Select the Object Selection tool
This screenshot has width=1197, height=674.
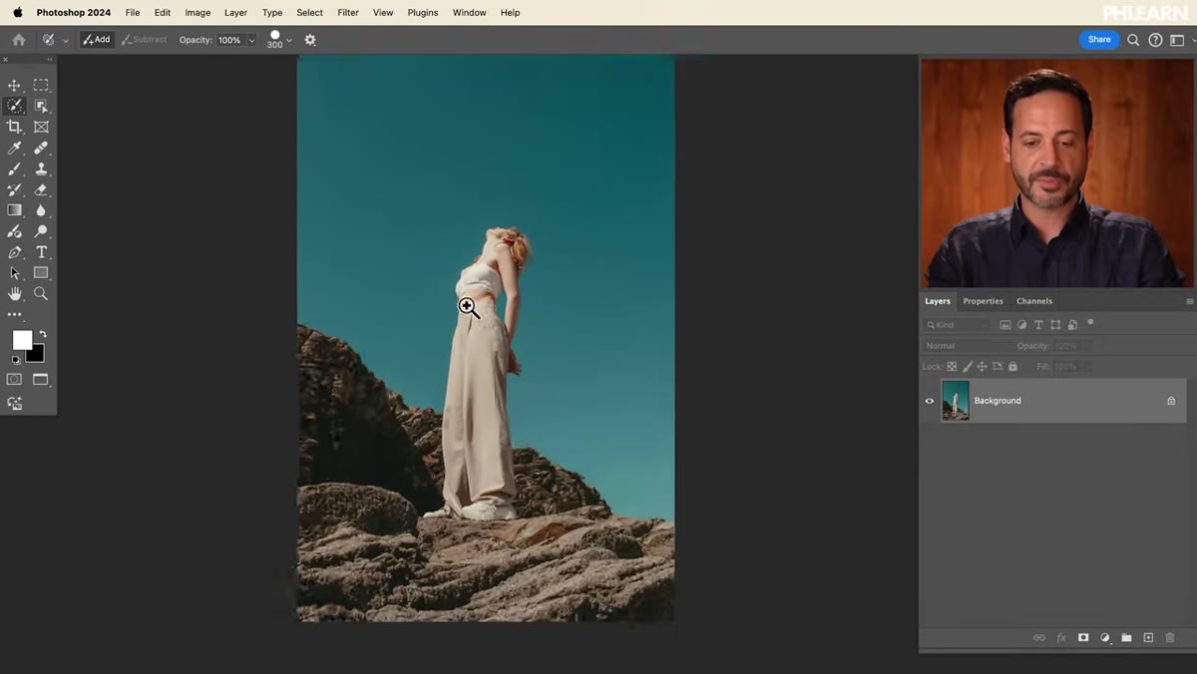coord(41,106)
